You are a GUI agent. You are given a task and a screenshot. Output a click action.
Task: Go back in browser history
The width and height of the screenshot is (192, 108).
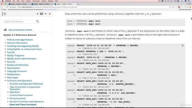coord(2,7)
